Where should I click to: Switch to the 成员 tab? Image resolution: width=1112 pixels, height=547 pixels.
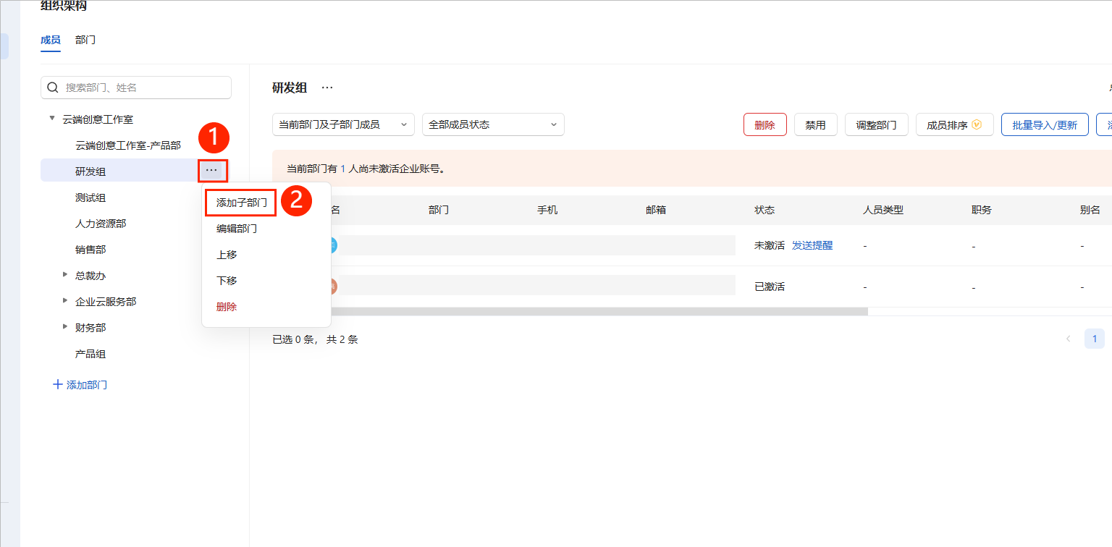pos(51,40)
